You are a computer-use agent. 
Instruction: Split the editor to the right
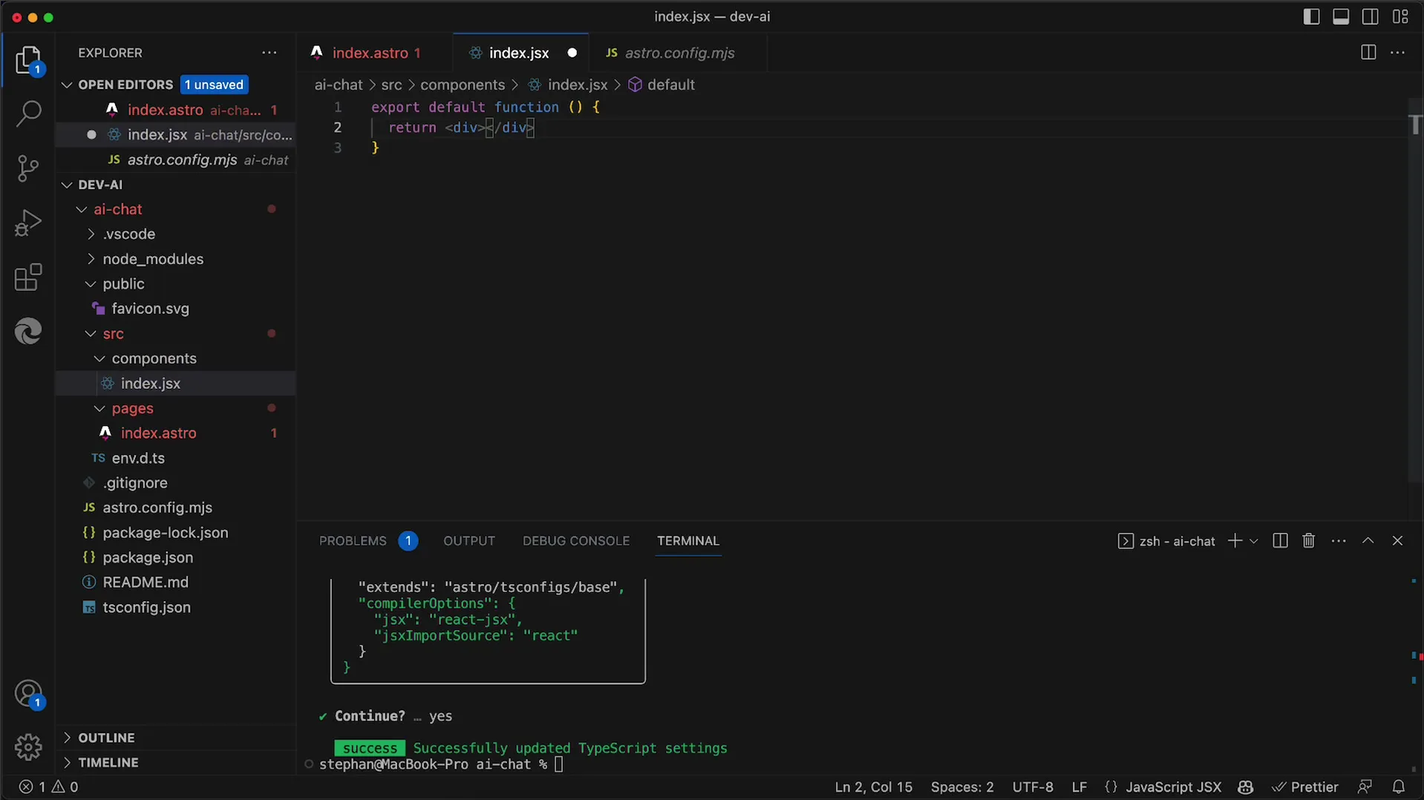click(x=1368, y=53)
